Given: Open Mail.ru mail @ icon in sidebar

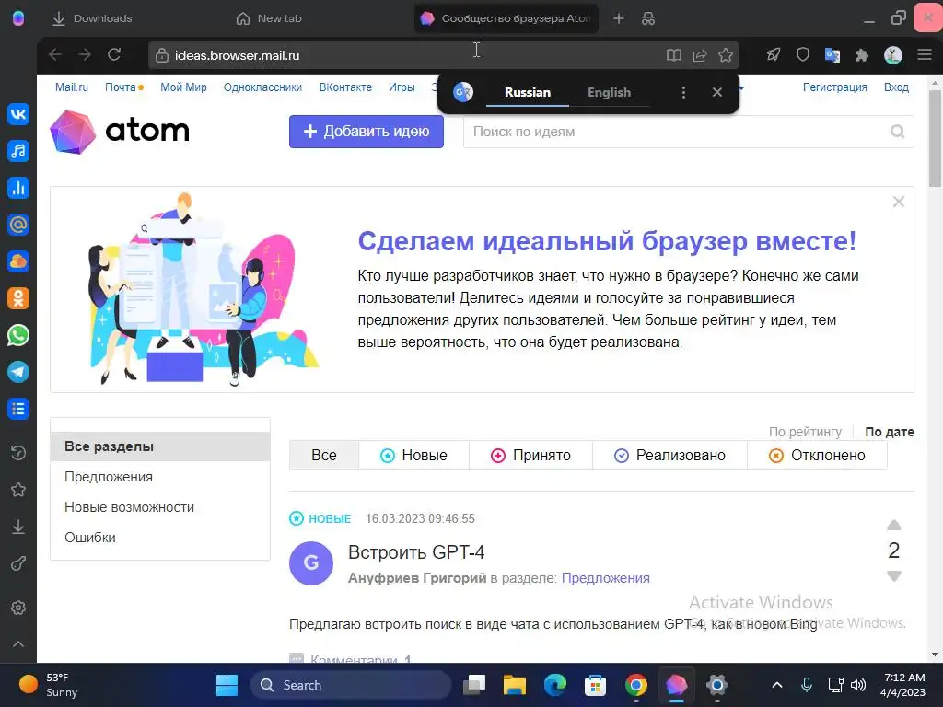Looking at the screenshot, I should tap(18, 225).
